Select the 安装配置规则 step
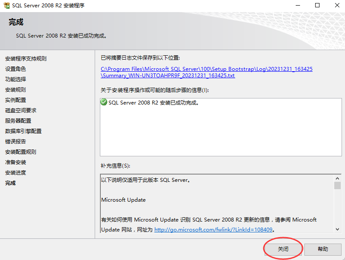The width and height of the screenshot is (345, 260). [x=21, y=152]
